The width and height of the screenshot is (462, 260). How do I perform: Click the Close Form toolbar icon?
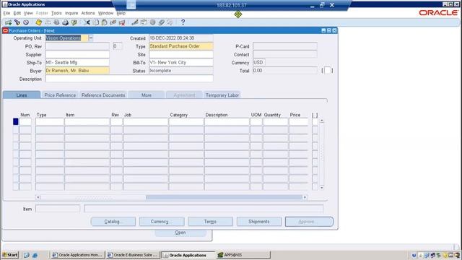click(x=74, y=22)
